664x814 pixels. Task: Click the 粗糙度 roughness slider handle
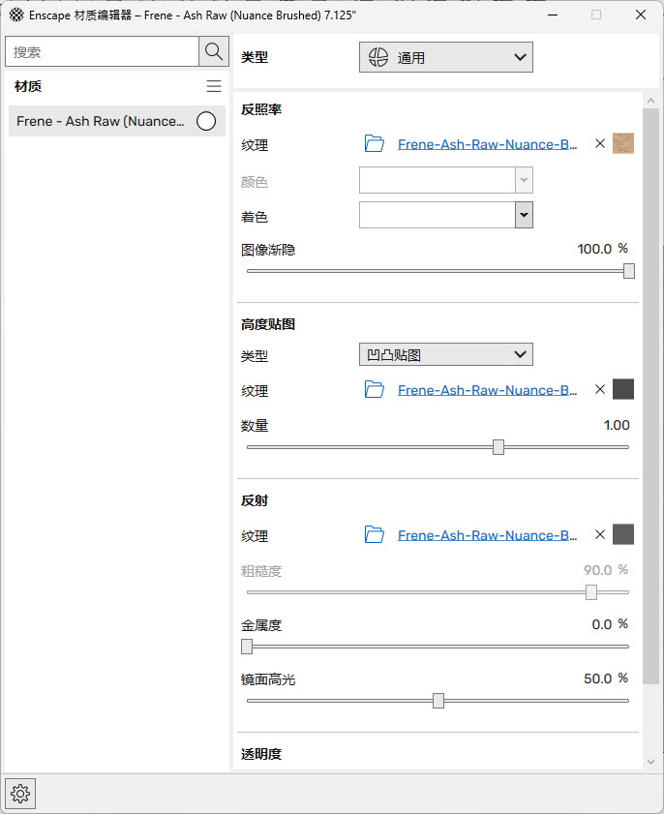click(590, 592)
